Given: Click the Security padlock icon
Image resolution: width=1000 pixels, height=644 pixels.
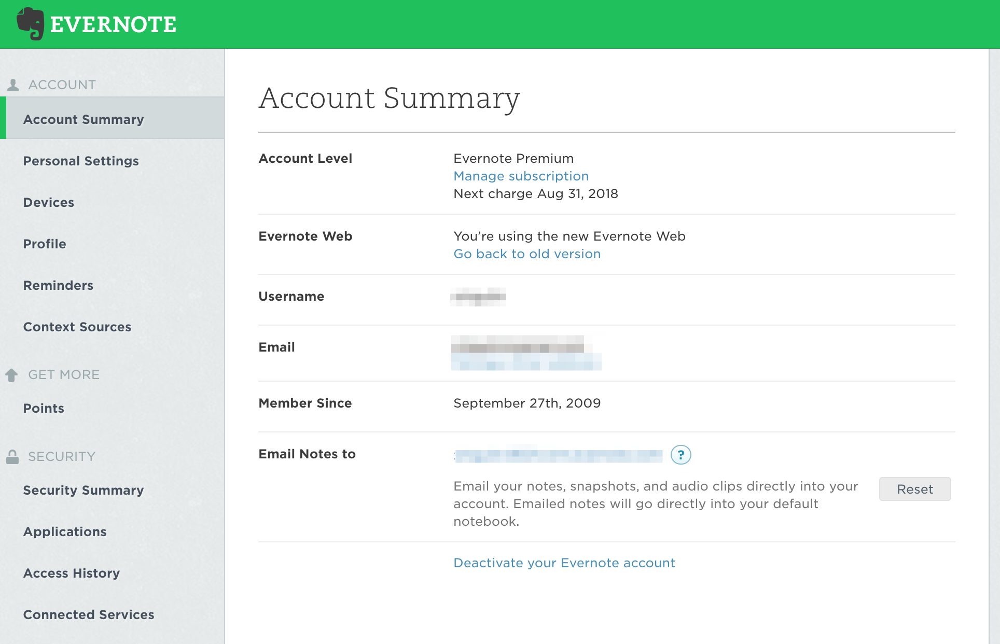Looking at the screenshot, I should pyautogui.click(x=12, y=457).
